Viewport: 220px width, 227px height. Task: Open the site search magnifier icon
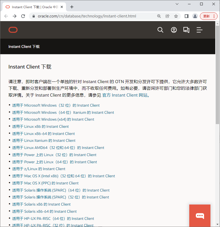160,30
